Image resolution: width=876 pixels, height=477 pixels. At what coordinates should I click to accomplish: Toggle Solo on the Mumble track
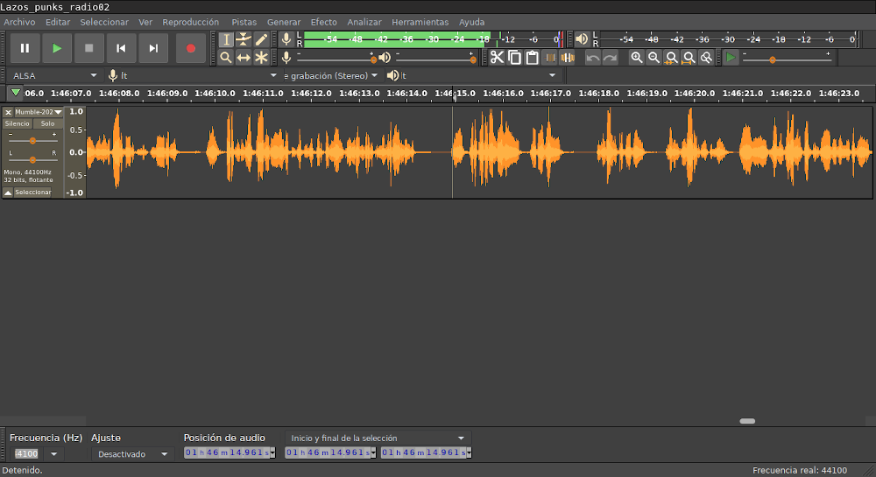[x=47, y=123]
